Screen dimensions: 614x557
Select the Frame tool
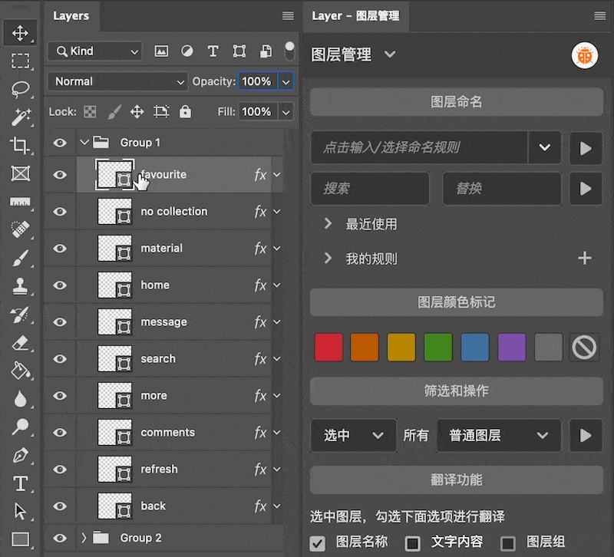[x=20, y=173]
